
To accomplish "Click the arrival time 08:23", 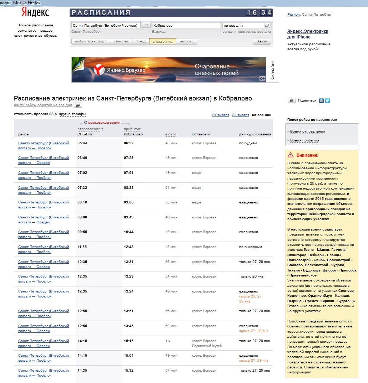I will [129, 188].
